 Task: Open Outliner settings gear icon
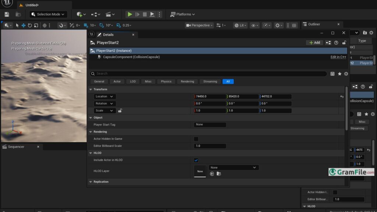pyautogui.click(x=371, y=33)
